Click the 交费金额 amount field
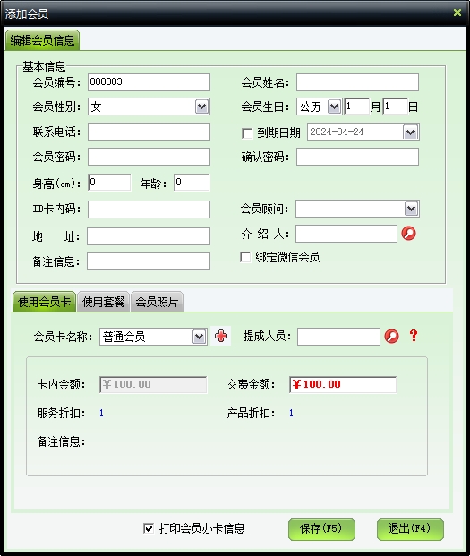Image resolution: width=470 pixels, height=556 pixels. click(x=343, y=384)
